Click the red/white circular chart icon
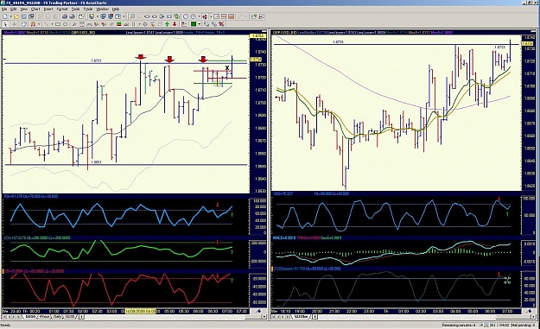The image size is (540, 329). [x=205, y=16]
